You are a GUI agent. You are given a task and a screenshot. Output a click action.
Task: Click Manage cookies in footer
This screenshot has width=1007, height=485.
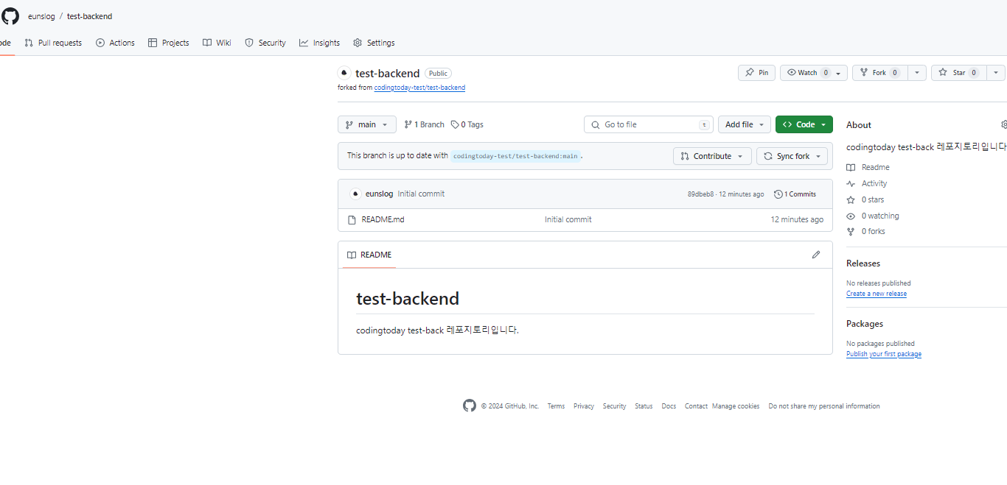point(736,406)
